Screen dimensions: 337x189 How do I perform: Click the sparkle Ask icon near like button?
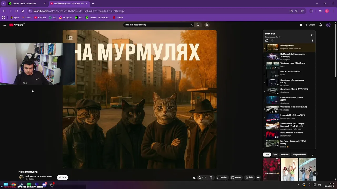[x=194, y=178]
